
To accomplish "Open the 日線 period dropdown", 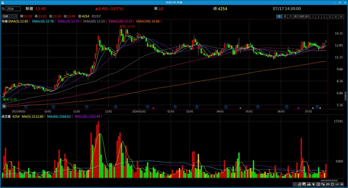I will tap(9, 16).
